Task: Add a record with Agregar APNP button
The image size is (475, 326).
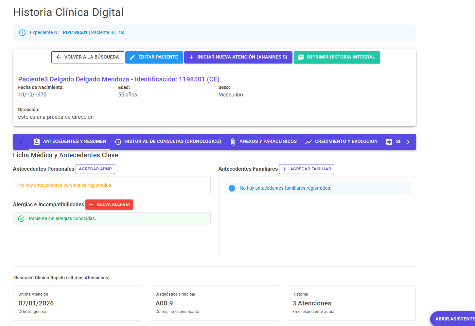Action: pyautogui.click(x=95, y=169)
